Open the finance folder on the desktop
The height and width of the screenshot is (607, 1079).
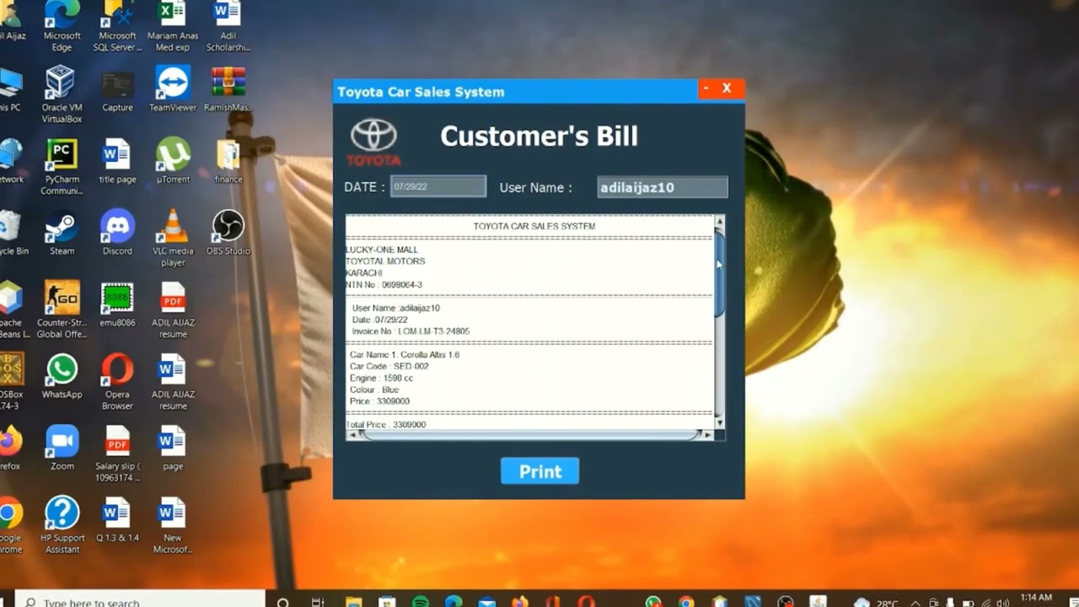(228, 162)
